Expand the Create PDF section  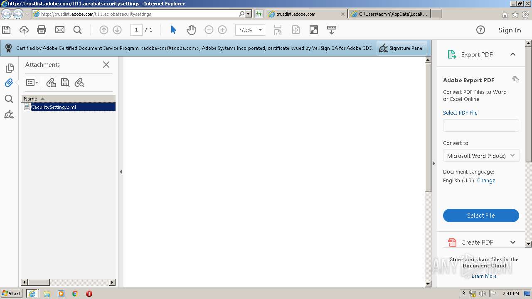(513, 242)
